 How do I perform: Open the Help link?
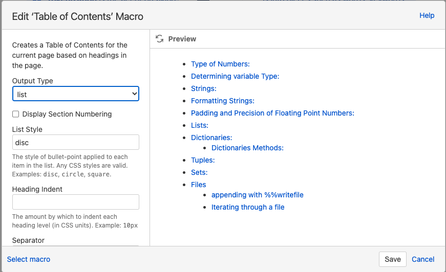[427, 15]
